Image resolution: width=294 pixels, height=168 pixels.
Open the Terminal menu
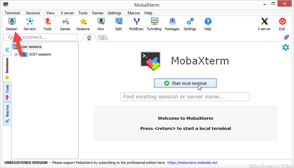[x=12, y=13]
